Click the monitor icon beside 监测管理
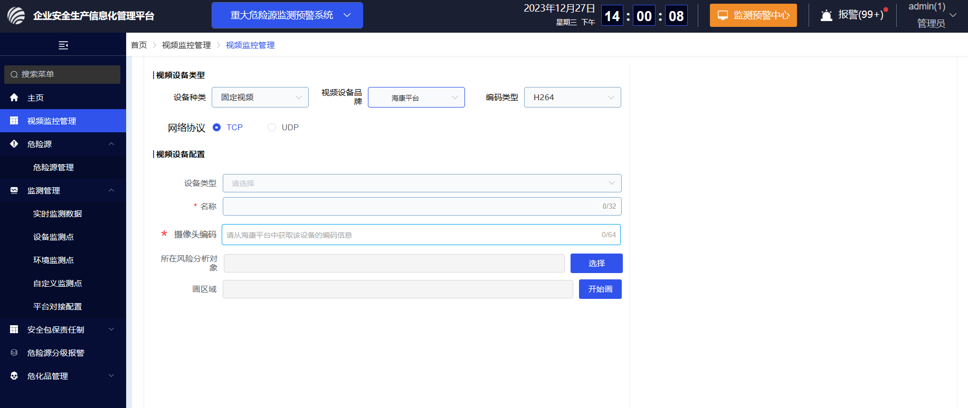968x408 pixels. (x=14, y=190)
